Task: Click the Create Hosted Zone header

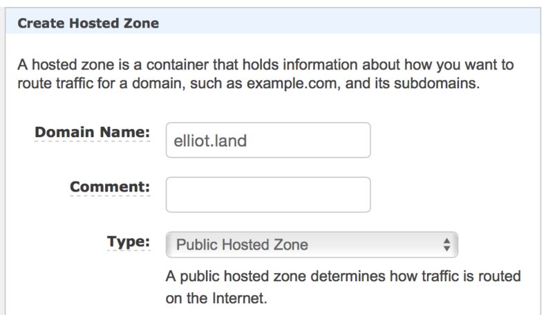Action: 88,23
